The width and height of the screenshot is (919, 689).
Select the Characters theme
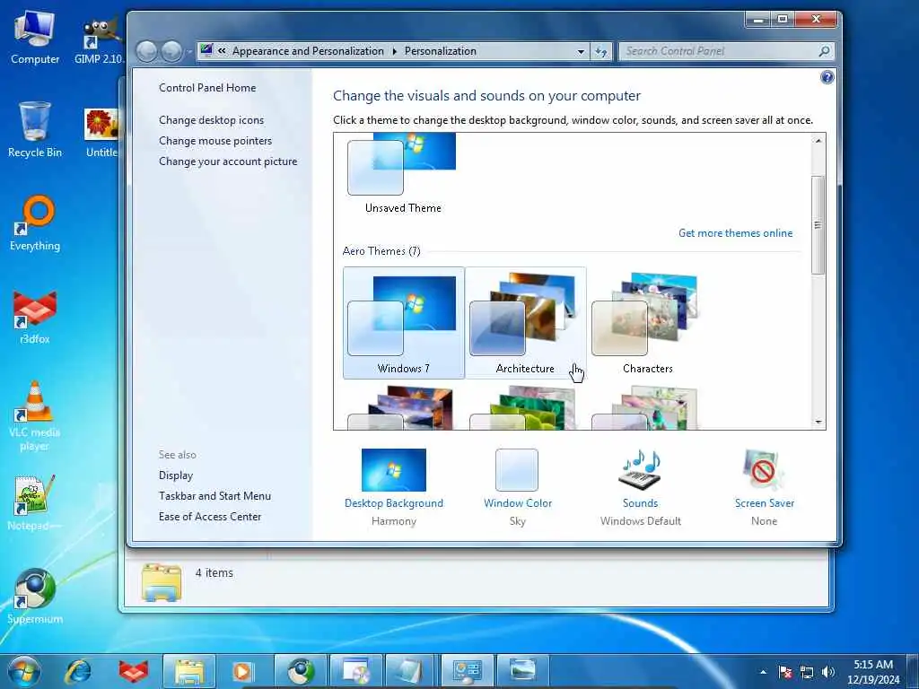(x=647, y=323)
